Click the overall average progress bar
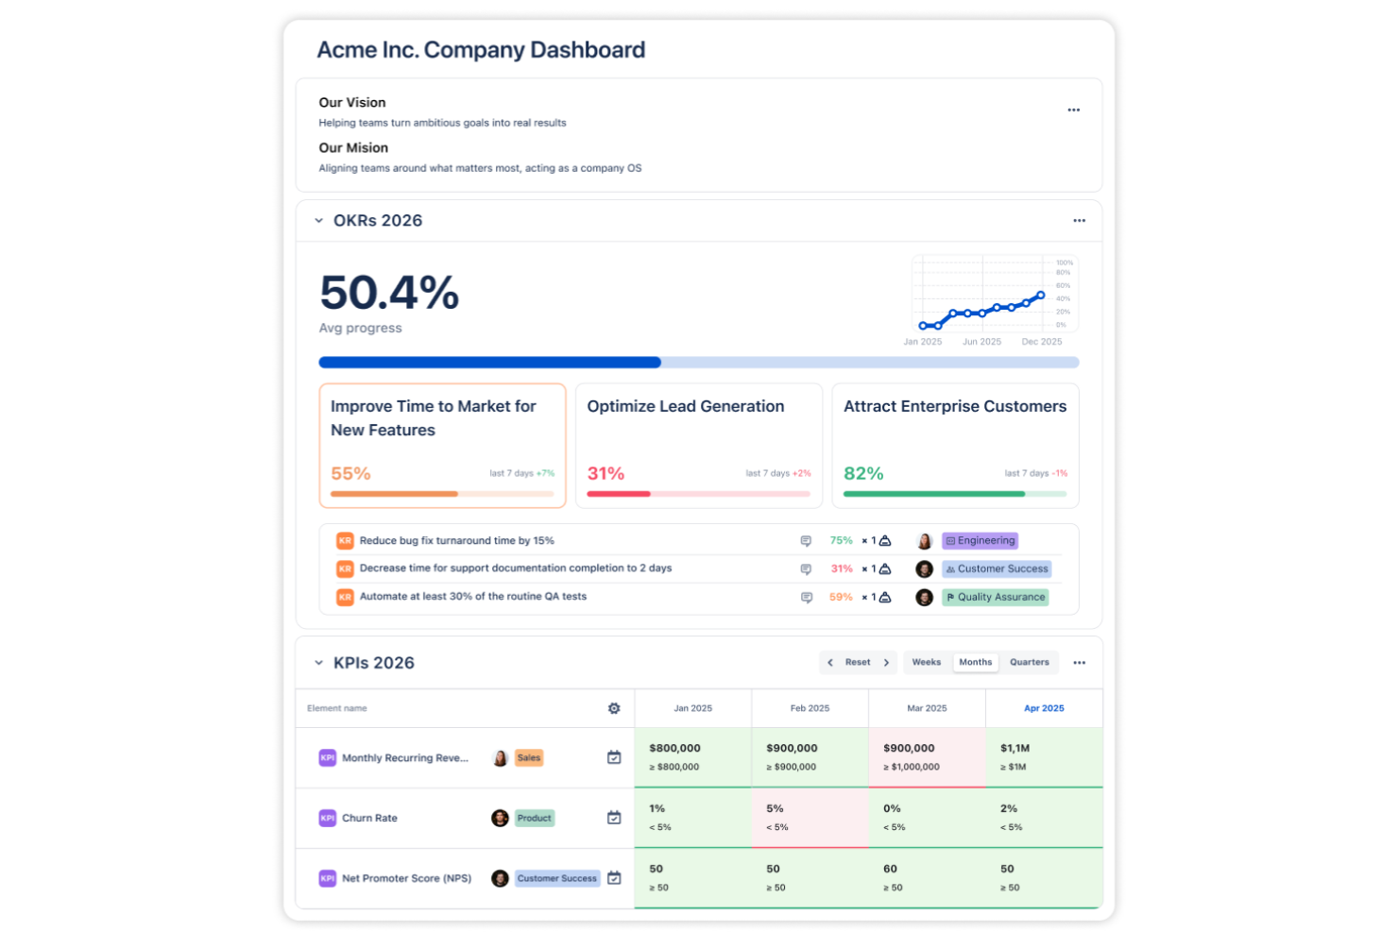Viewport: 1398px width, 932px height. click(x=699, y=363)
